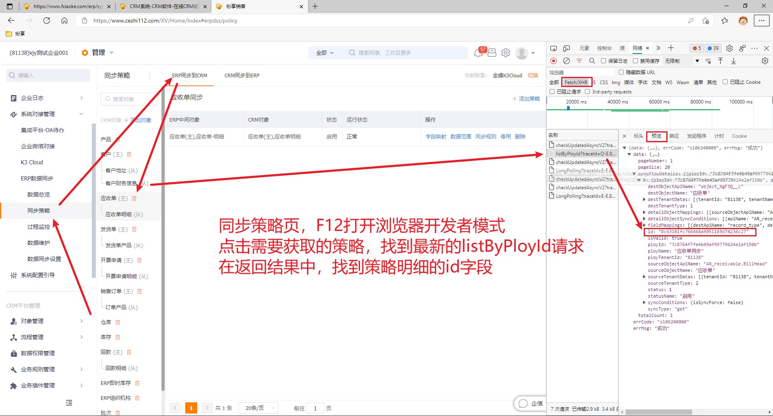Open 字段映射 for 应收单 row
The height and width of the screenshot is (416, 773).
point(436,137)
